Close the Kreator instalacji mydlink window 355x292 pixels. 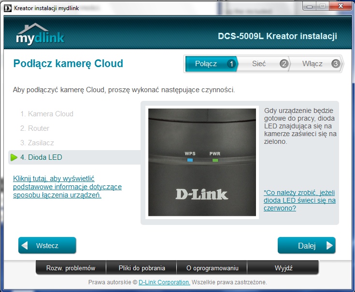(341, 6)
